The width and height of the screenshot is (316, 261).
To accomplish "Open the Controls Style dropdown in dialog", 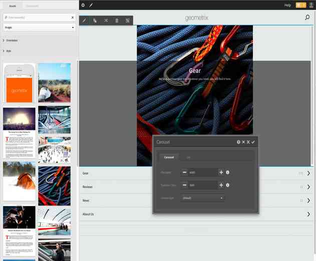I will (202, 198).
